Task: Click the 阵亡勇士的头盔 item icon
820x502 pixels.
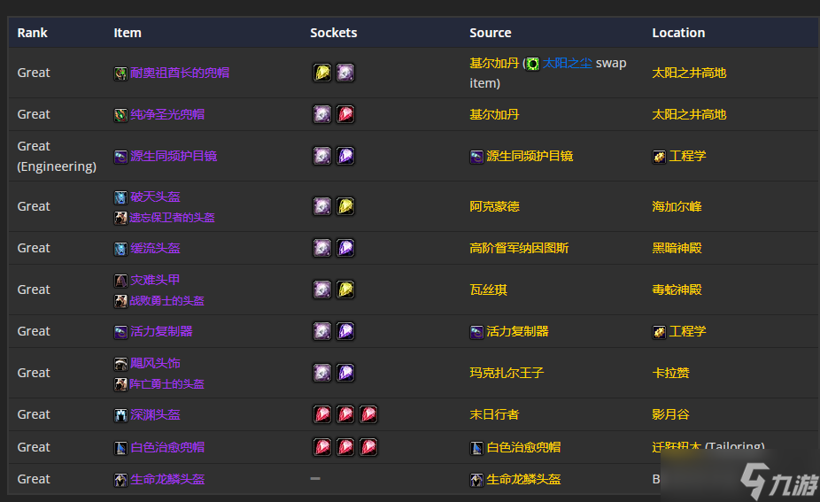Action: 120,384
